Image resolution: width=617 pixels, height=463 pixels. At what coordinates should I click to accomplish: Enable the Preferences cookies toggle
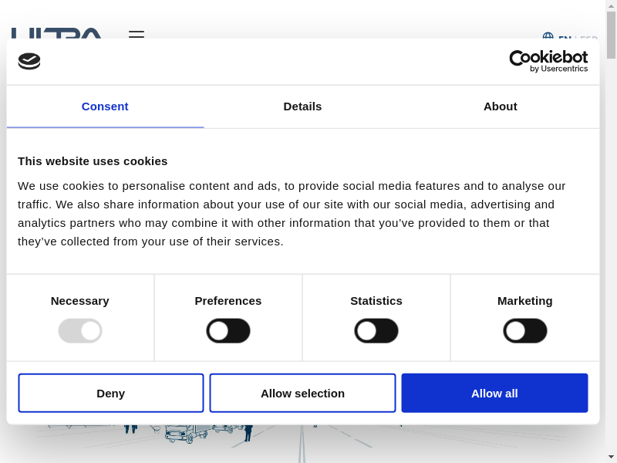click(228, 331)
